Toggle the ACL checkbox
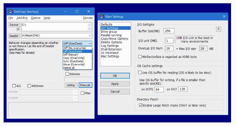 pyautogui.click(x=14, y=86)
